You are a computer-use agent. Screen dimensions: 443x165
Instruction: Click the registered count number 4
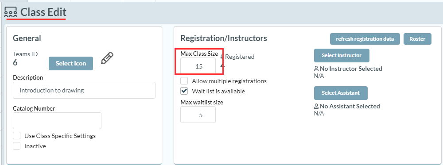pos(223,66)
